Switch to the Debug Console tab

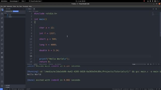pyautogui.click(x=43, y=64)
